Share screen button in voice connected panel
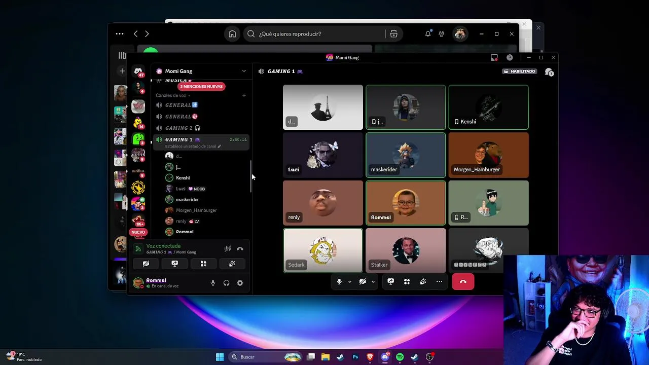Image resolution: width=649 pixels, height=365 pixels. coord(174,264)
